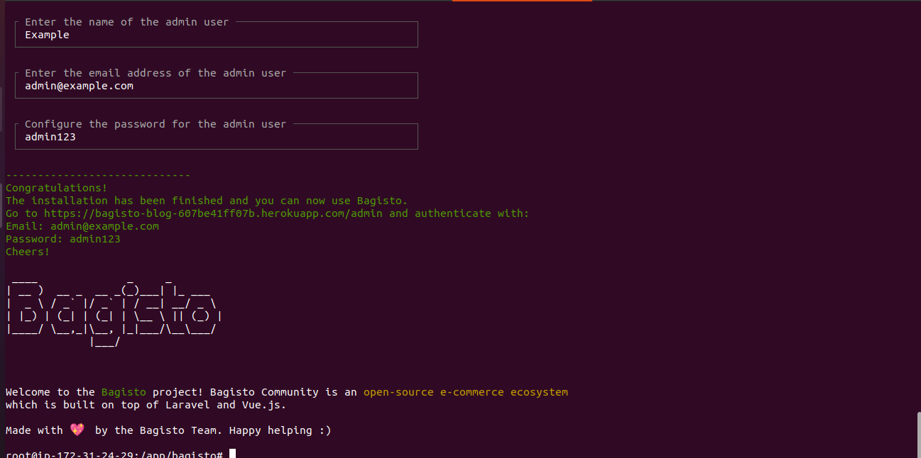Click the admin email field with admin@example.com
921x458 pixels.
[x=216, y=86]
